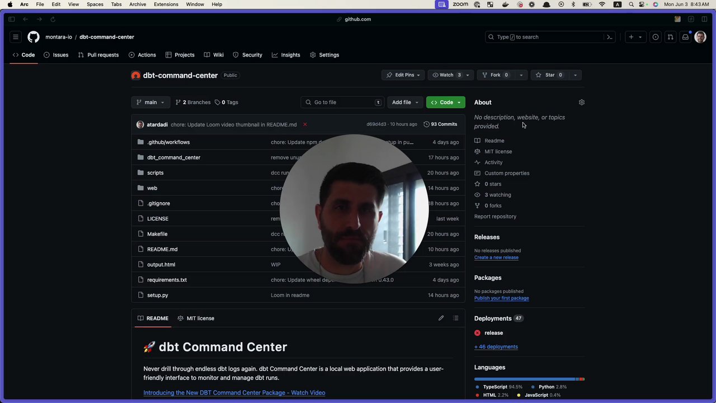Viewport: 716px width, 403px height.
Task: Open the Projects tab
Action: click(180, 55)
